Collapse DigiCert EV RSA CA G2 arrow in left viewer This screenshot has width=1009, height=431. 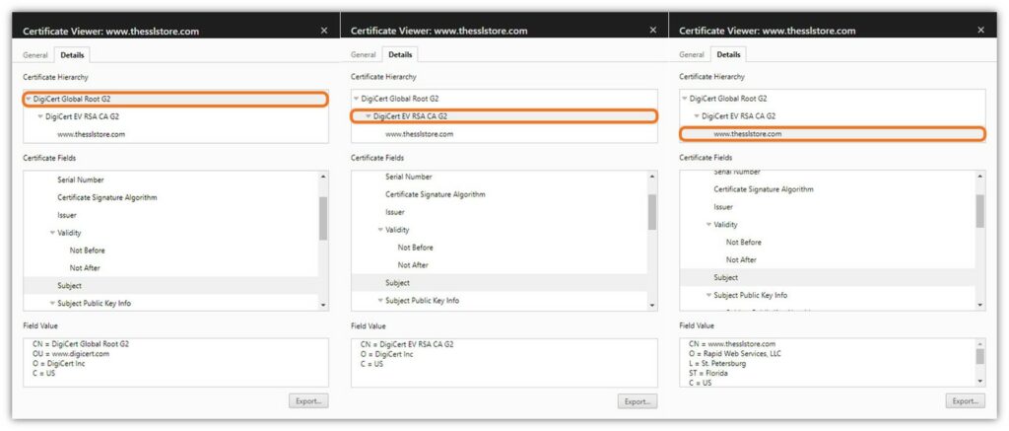40,116
